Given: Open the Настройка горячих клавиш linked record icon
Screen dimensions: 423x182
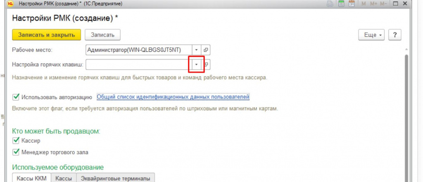Looking at the screenshot, I should (x=207, y=64).
